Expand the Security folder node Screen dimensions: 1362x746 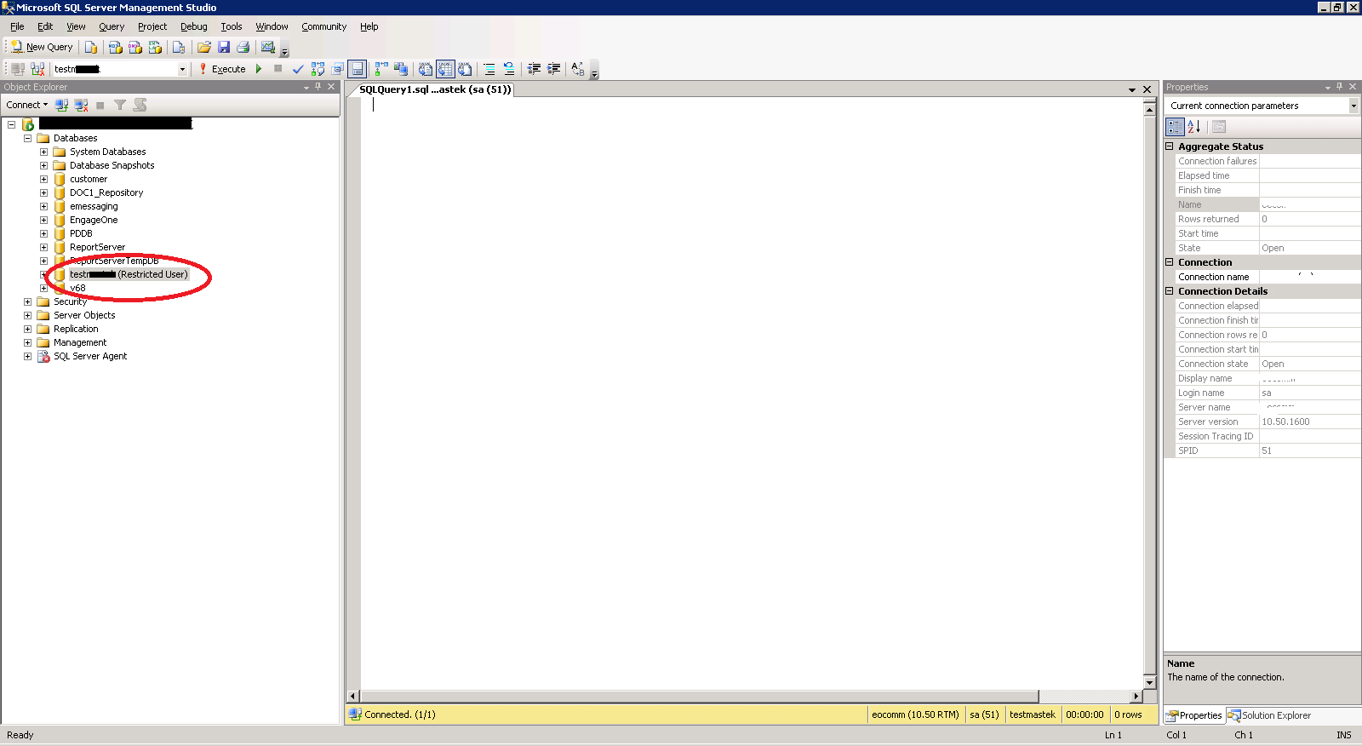click(x=27, y=301)
